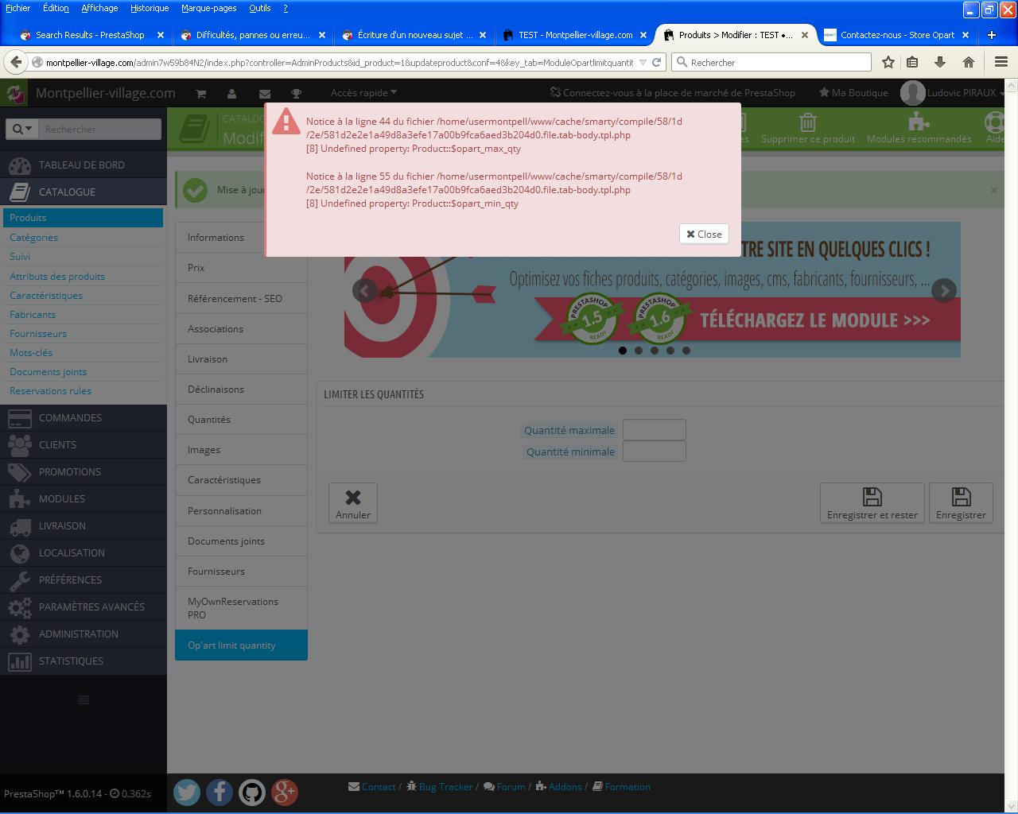Screen dimensions: 1018x814
Task: Open the Google Plus icon in the footer
Action: [285, 792]
